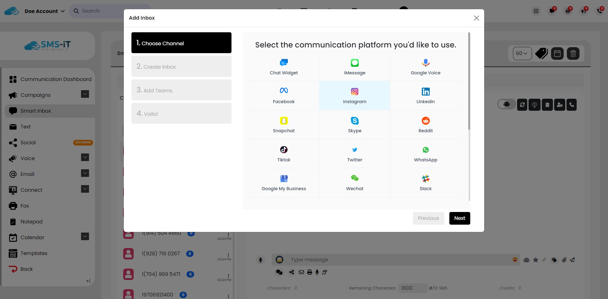The image size is (608, 299).
Task: Open the calendar icon in toolbar
Action: (557, 53)
